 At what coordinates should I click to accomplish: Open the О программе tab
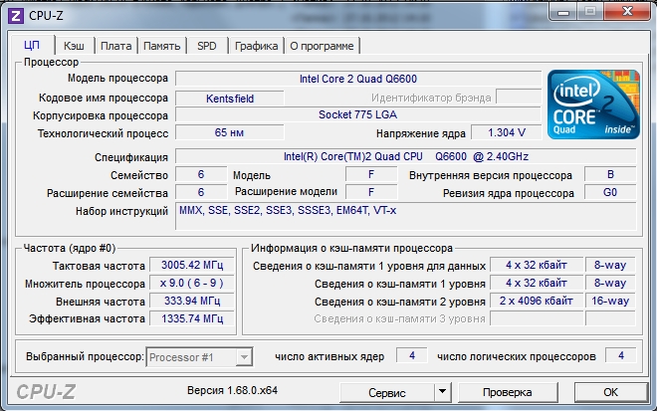(x=322, y=46)
